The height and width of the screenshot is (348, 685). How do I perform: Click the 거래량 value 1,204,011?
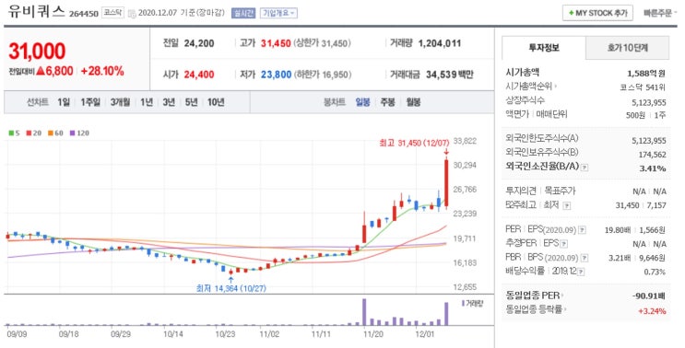click(x=440, y=43)
